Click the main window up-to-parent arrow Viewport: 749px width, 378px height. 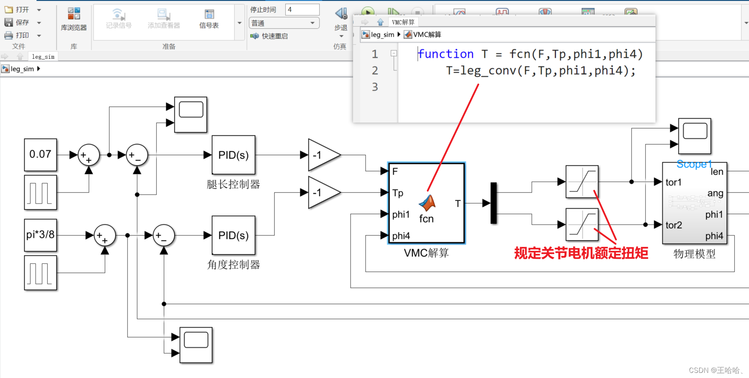coord(20,57)
